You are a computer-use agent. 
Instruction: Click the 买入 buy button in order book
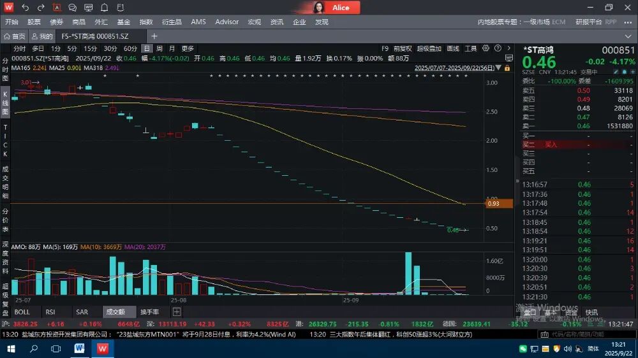tap(551, 145)
